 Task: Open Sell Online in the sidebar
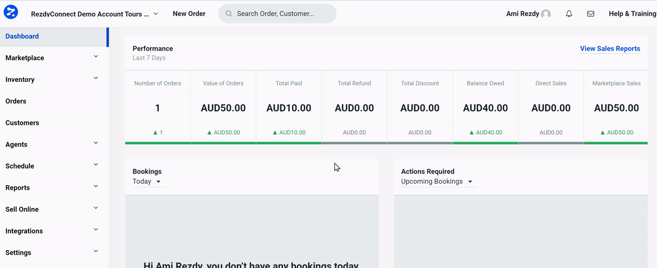22,210
